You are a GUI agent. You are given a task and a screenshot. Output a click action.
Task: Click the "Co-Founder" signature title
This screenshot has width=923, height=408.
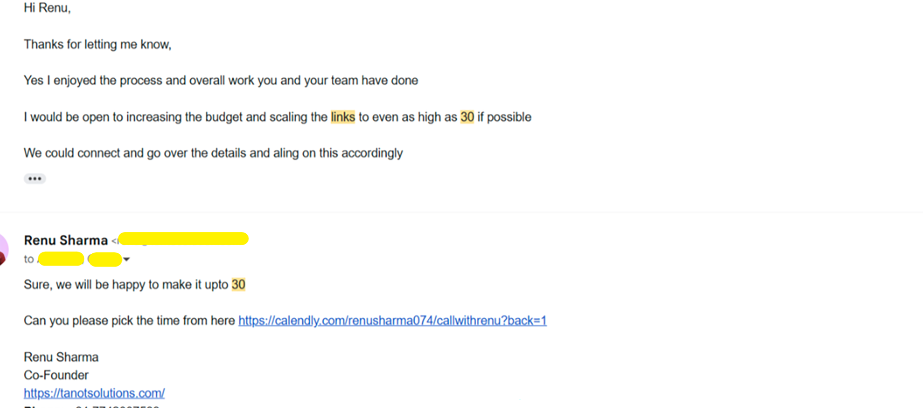click(x=56, y=375)
